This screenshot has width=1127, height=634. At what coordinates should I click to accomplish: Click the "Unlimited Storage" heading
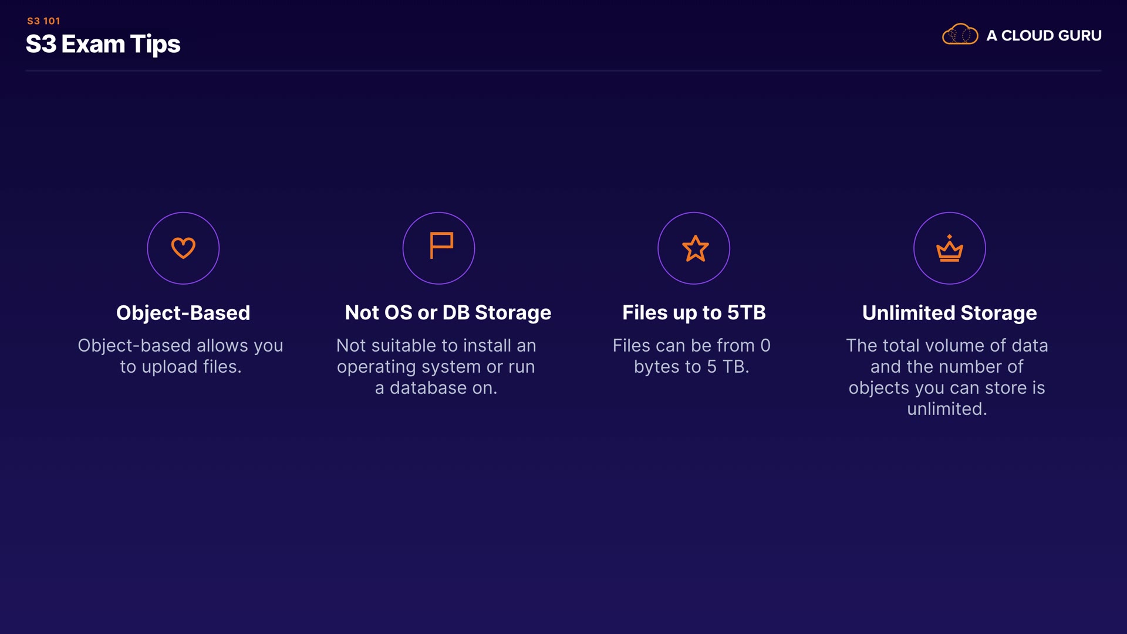click(x=949, y=313)
